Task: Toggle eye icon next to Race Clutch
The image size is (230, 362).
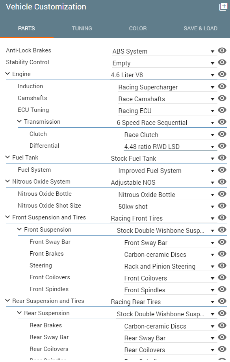Action: pyautogui.click(x=222, y=134)
